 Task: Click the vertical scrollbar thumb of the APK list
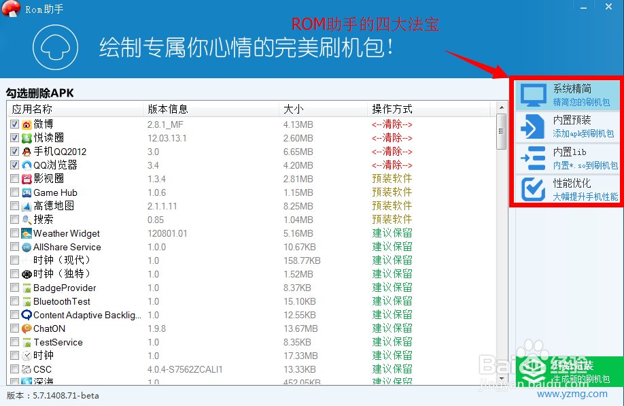pyautogui.click(x=502, y=131)
